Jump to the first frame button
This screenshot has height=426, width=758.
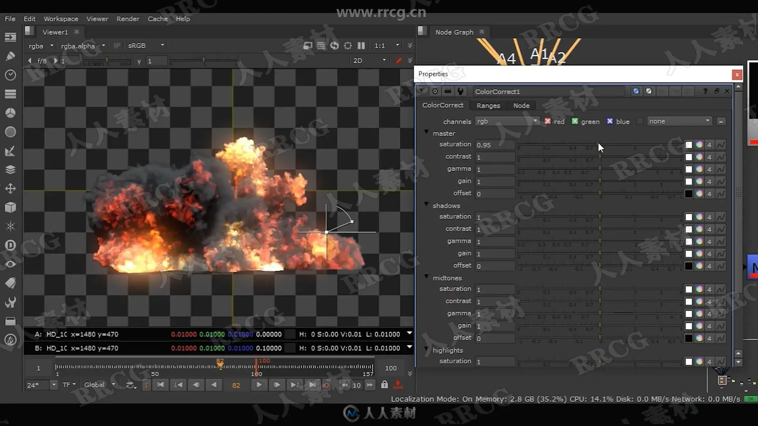tap(160, 385)
